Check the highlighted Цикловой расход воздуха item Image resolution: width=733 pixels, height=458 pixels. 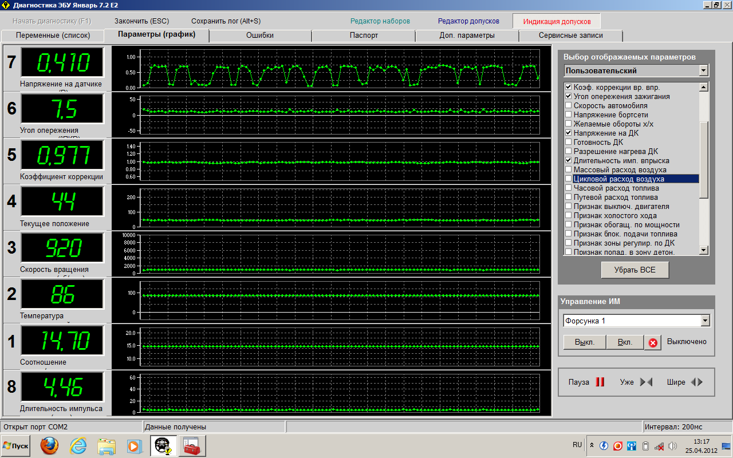pyautogui.click(x=568, y=179)
